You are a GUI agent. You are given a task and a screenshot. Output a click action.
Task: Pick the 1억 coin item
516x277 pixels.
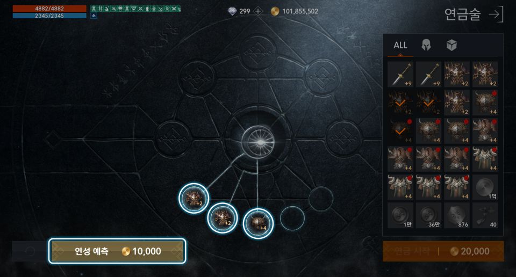coord(485,187)
